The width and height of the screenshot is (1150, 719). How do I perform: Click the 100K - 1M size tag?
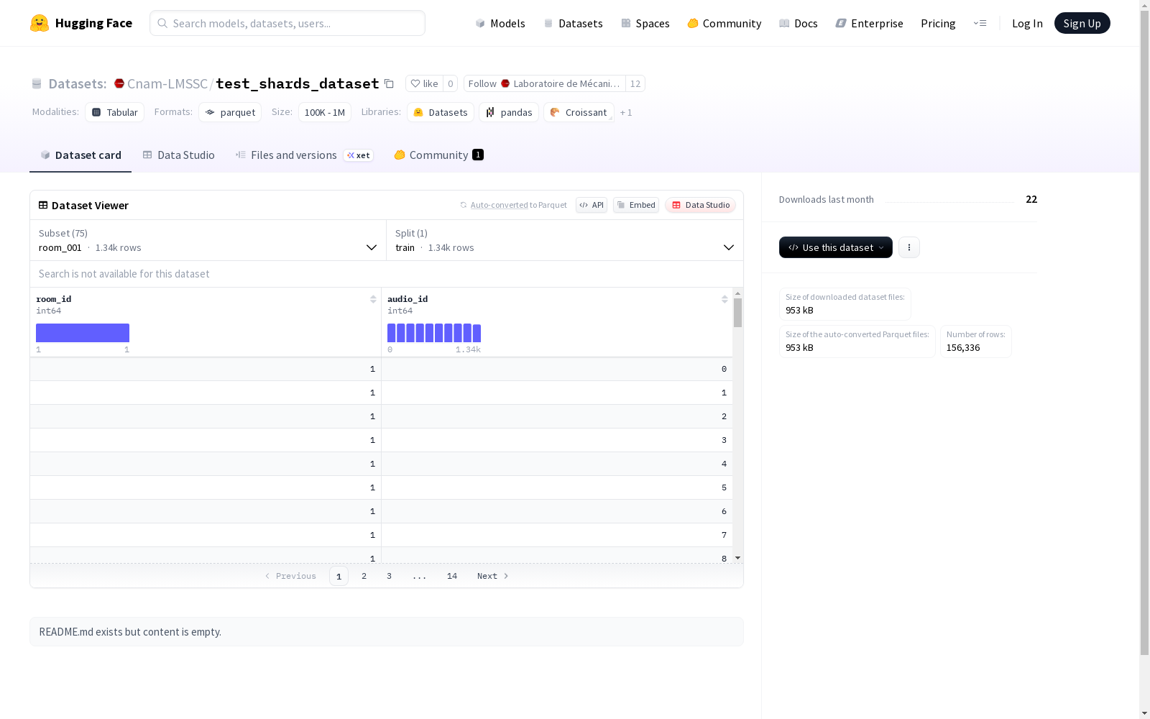coord(325,112)
